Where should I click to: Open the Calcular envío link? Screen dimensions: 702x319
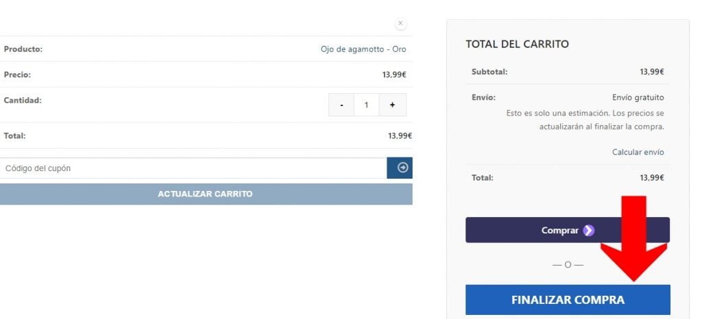point(638,152)
